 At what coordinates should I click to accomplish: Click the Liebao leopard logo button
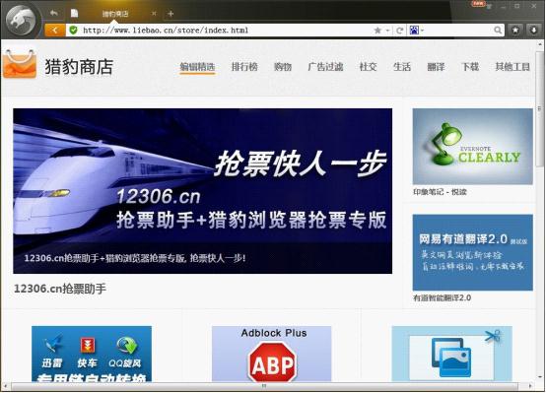pos(22,20)
